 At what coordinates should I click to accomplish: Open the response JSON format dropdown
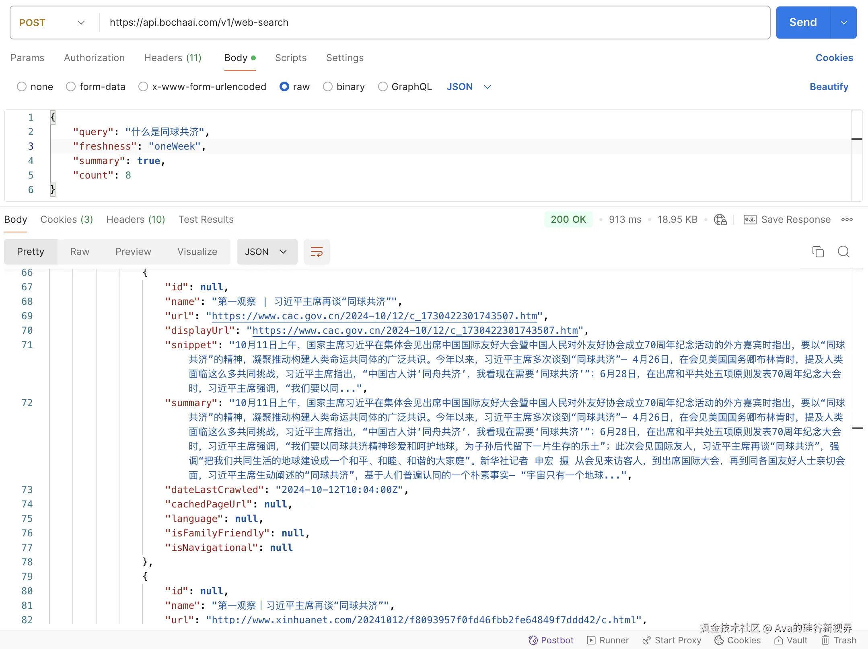(267, 252)
